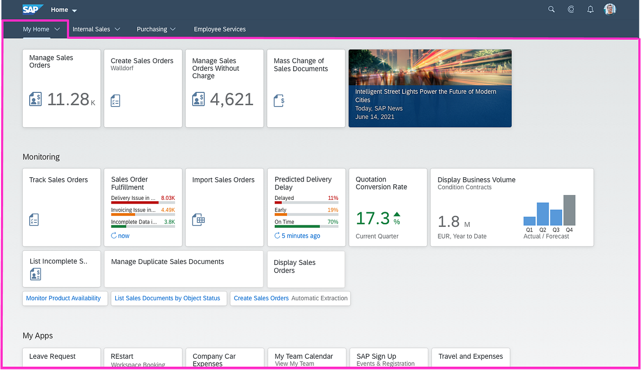
Task: Click the Import Sales Orders grid icon
Action: 198,219
